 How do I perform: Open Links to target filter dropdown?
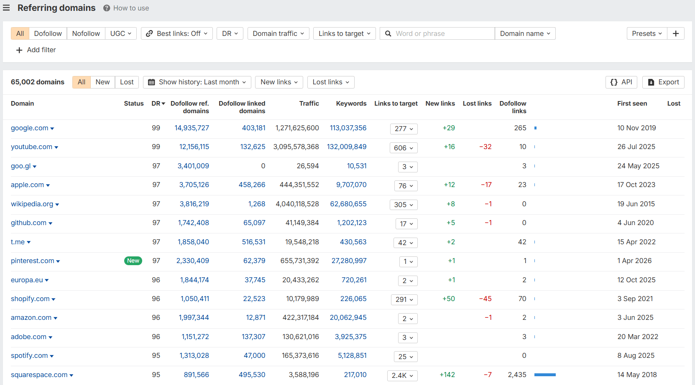click(x=345, y=33)
